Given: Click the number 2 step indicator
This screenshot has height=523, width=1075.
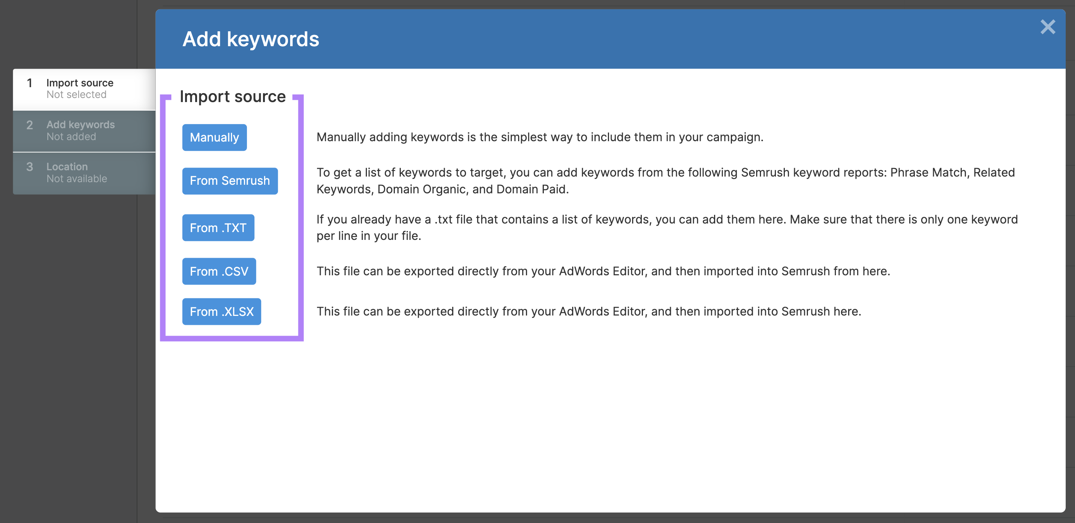Looking at the screenshot, I should (x=30, y=125).
